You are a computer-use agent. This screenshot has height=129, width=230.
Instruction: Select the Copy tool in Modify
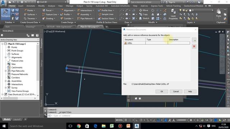click(143, 14)
